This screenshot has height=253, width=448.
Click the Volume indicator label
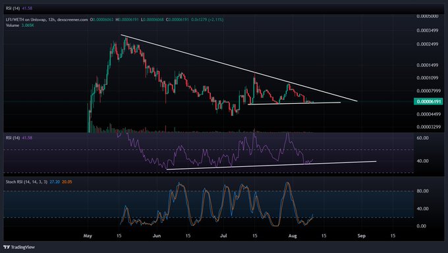pos(13,26)
